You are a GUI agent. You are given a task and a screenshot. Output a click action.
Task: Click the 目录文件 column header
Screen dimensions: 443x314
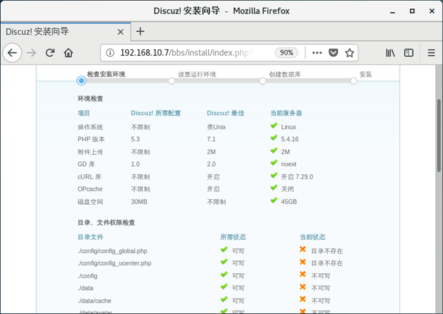click(x=91, y=237)
